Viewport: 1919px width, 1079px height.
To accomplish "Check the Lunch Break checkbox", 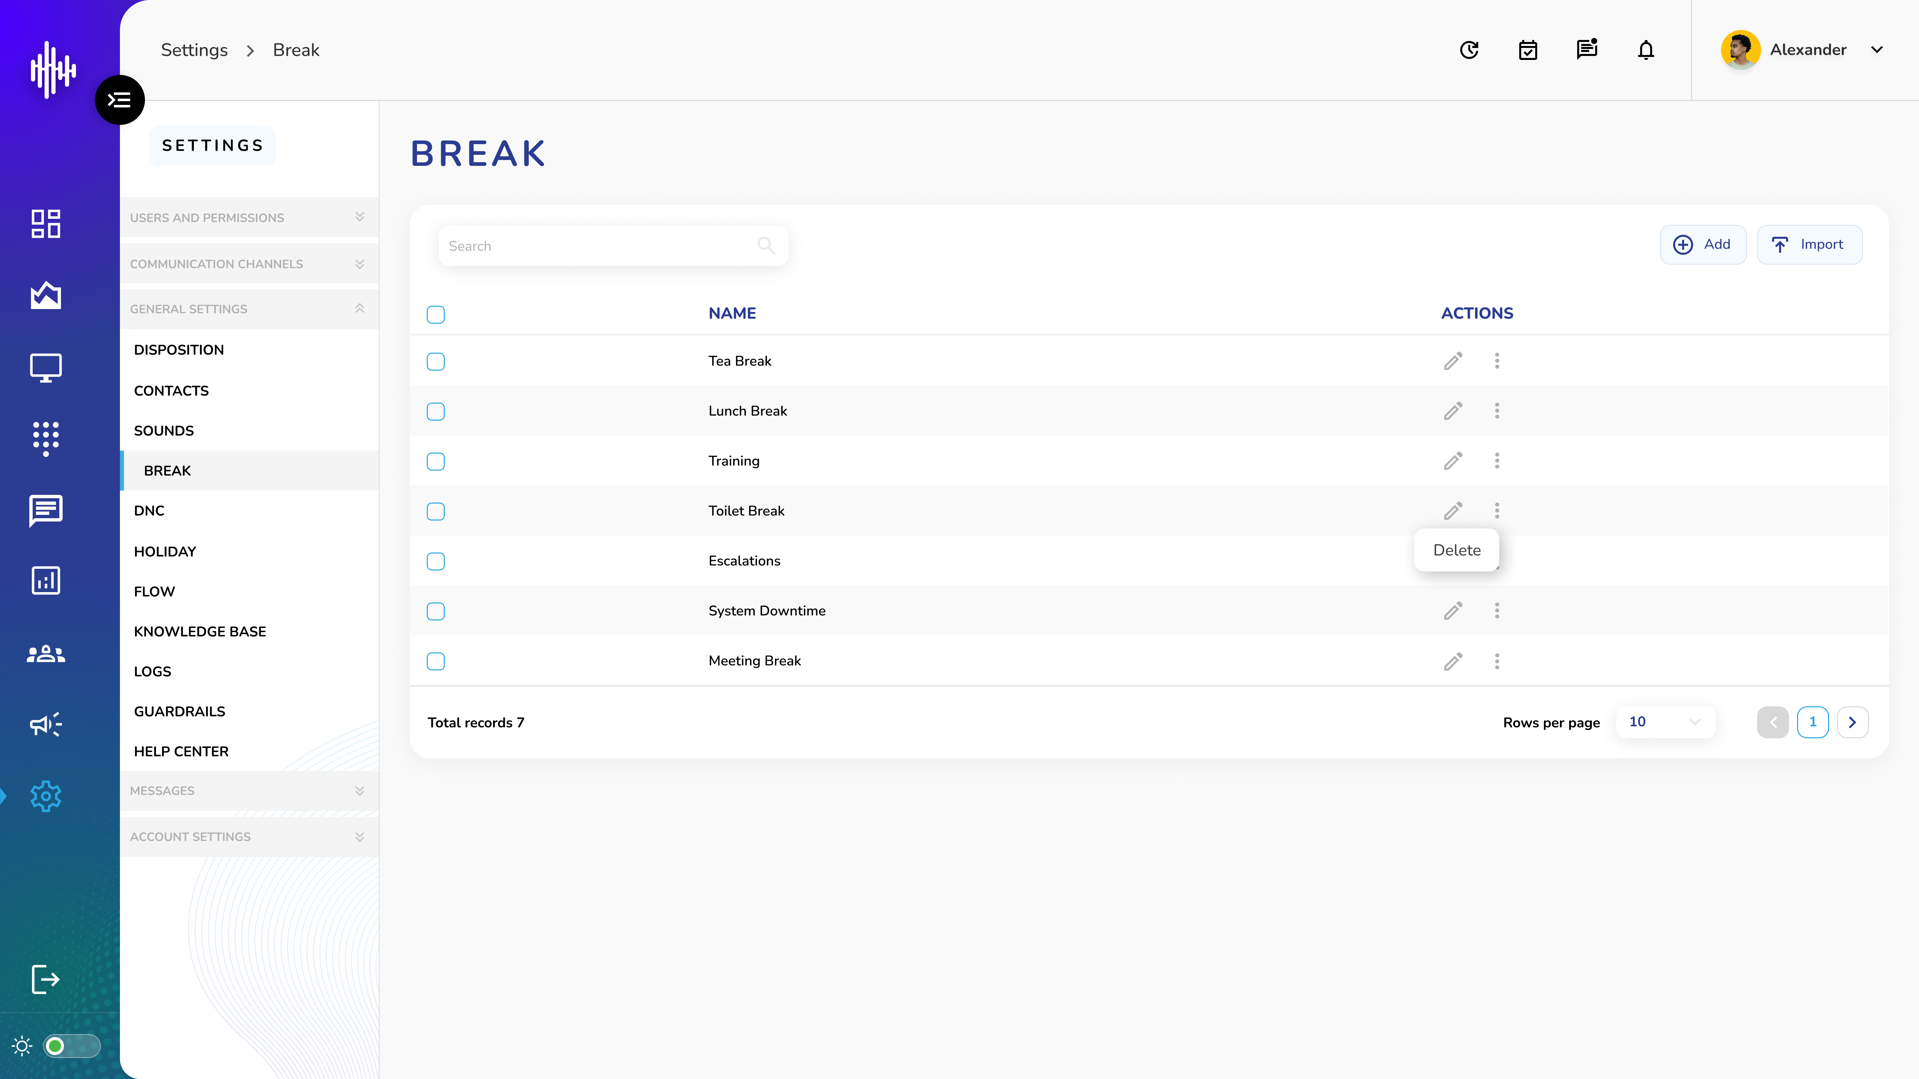I will point(436,412).
